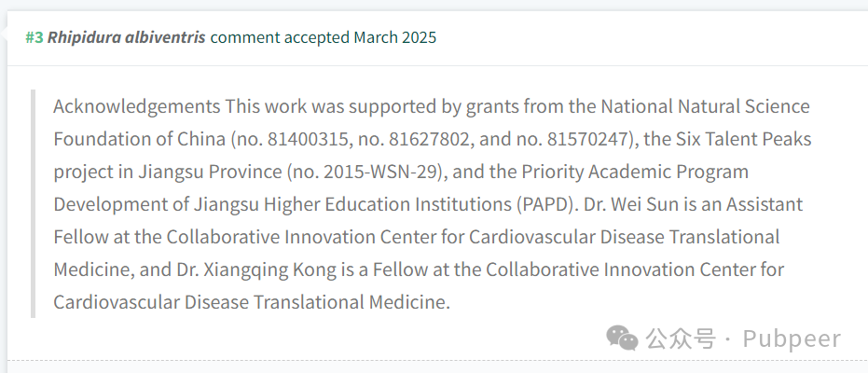Click 'Priority Academic Program' text
Viewport: 868px width, 373px height.
(x=635, y=172)
